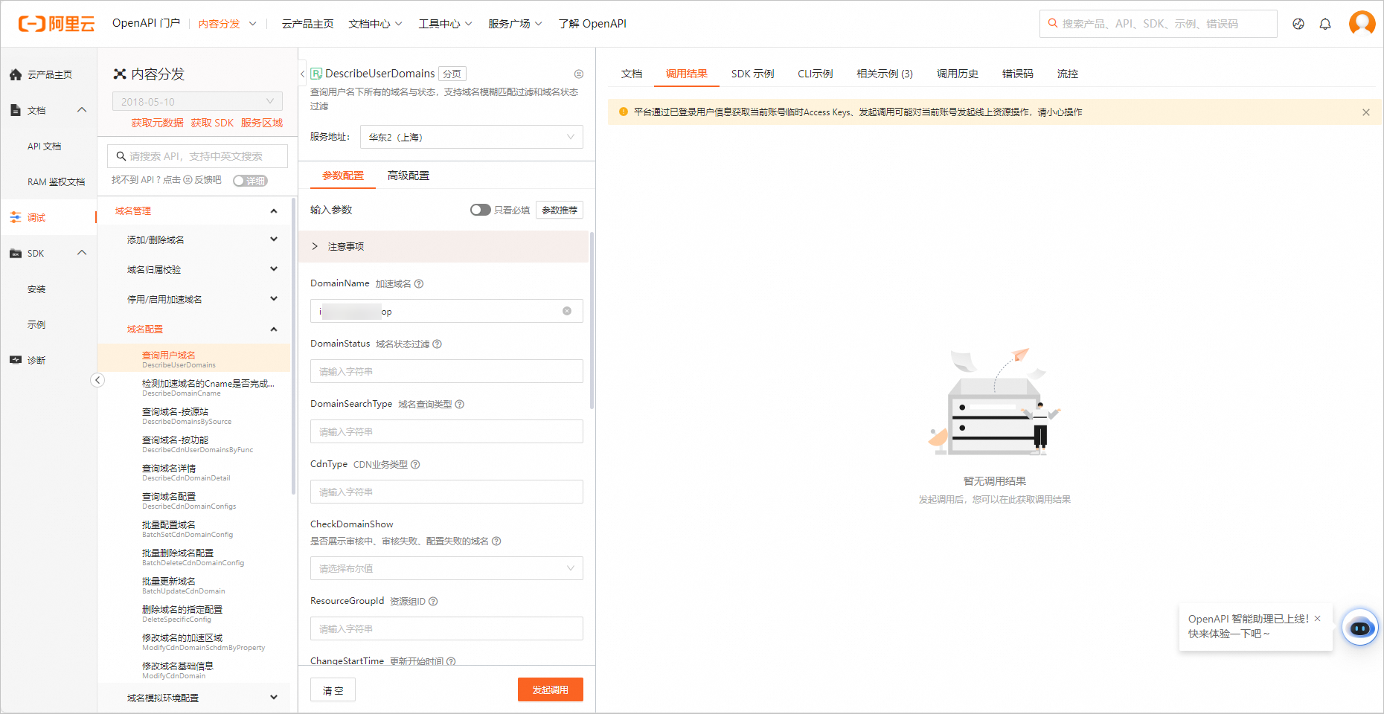Open the 流控 tab
This screenshot has height=714, width=1384.
[x=1068, y=74]
